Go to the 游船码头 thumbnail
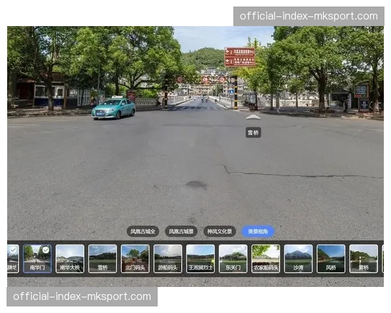This screenshot has height=313, width=391. (167, 258)
